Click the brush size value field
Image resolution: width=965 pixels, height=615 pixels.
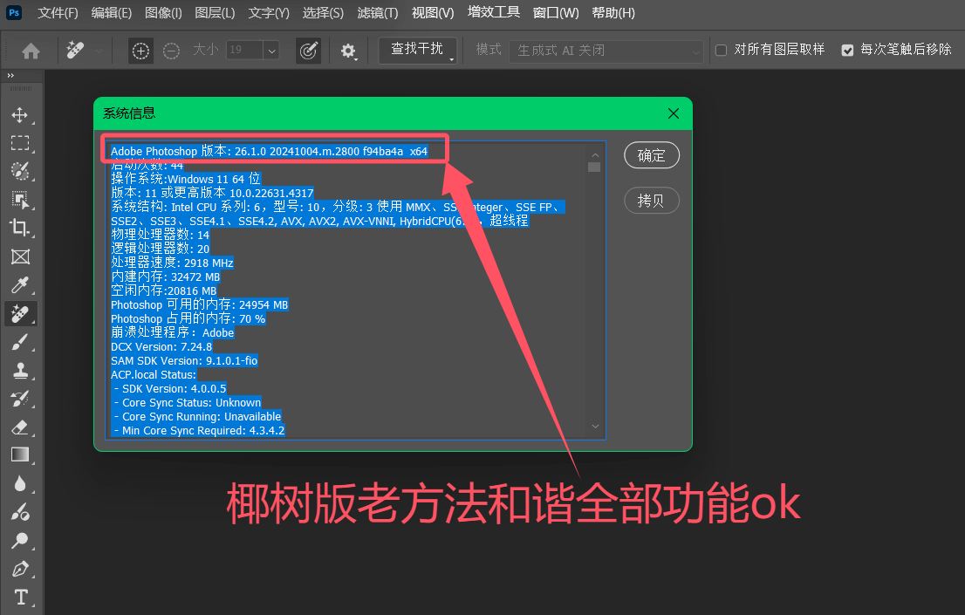click(244, 51)
